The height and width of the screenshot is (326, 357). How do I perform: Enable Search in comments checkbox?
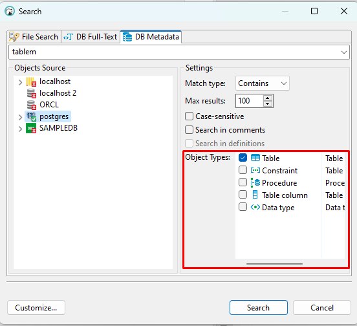click(189, 130)
